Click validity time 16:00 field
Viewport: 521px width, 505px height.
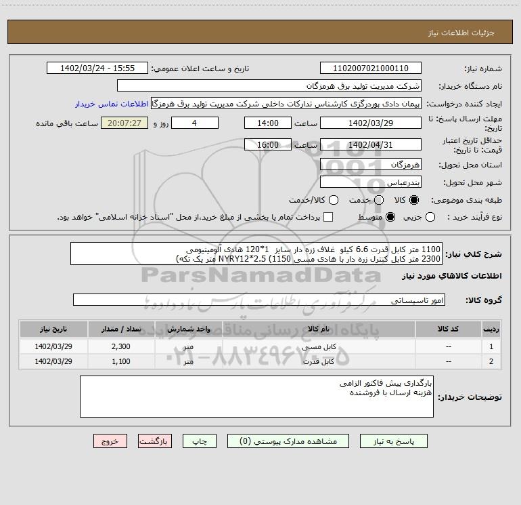point(268,144)
